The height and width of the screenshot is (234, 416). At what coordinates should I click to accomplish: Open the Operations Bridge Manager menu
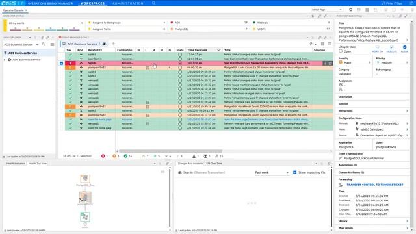click(x=51, y=3)
